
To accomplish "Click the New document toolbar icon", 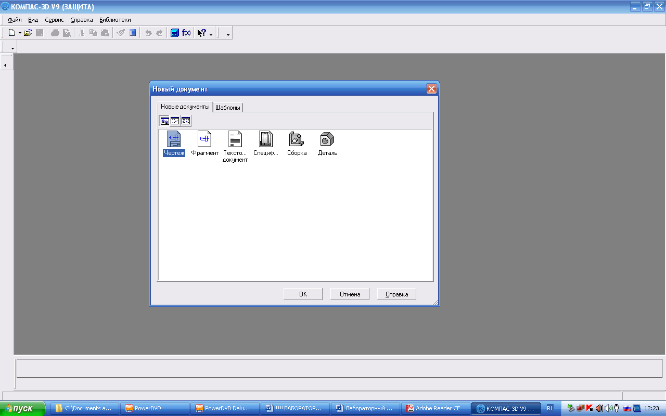I will click(11, 33).
